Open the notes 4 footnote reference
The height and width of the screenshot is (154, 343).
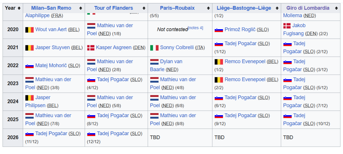pyautogui.click(x=196, y=28)
